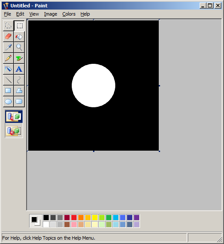
Task: Pick the yellow color swatch
Action: coord(95,218)
